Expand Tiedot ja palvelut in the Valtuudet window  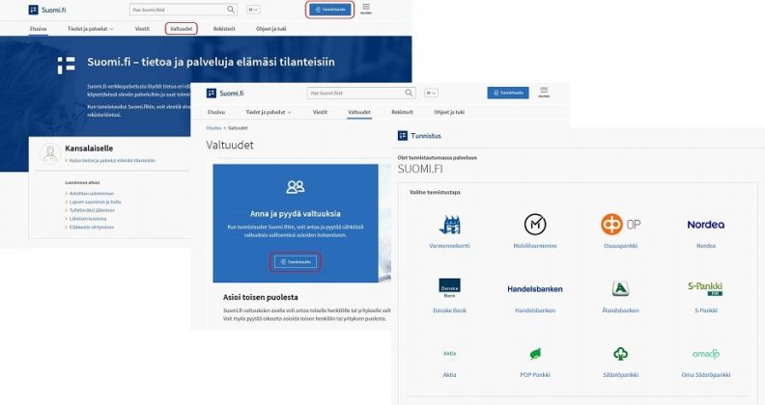269,112
